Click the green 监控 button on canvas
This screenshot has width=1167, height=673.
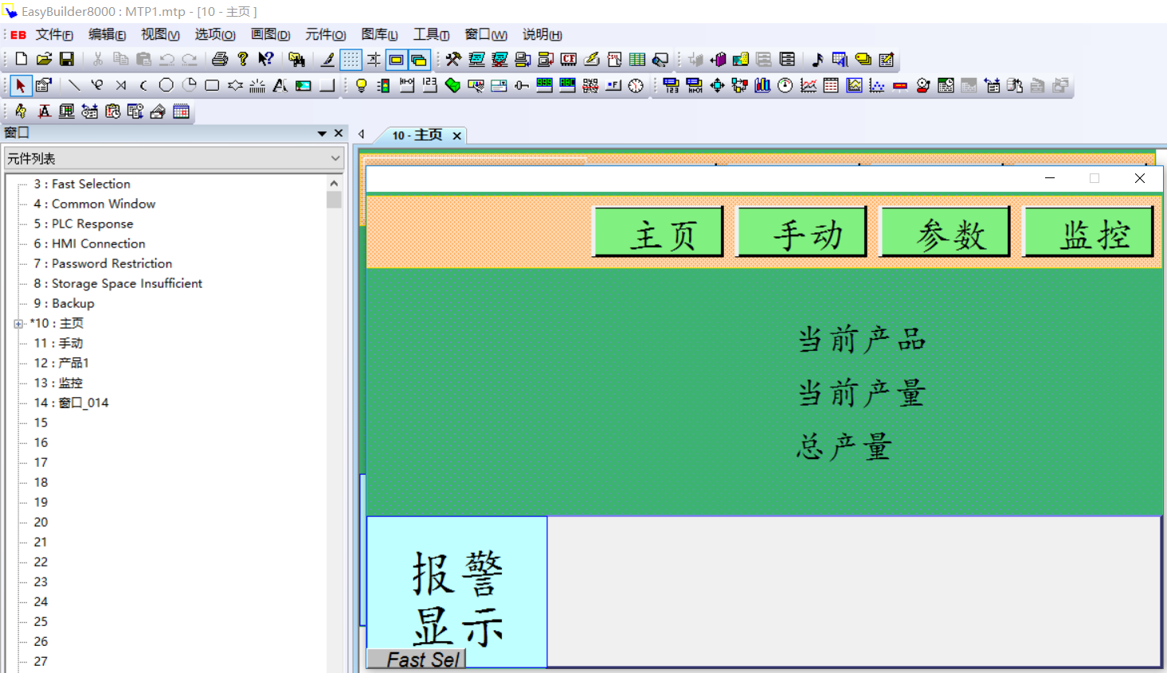(1088, 232)
